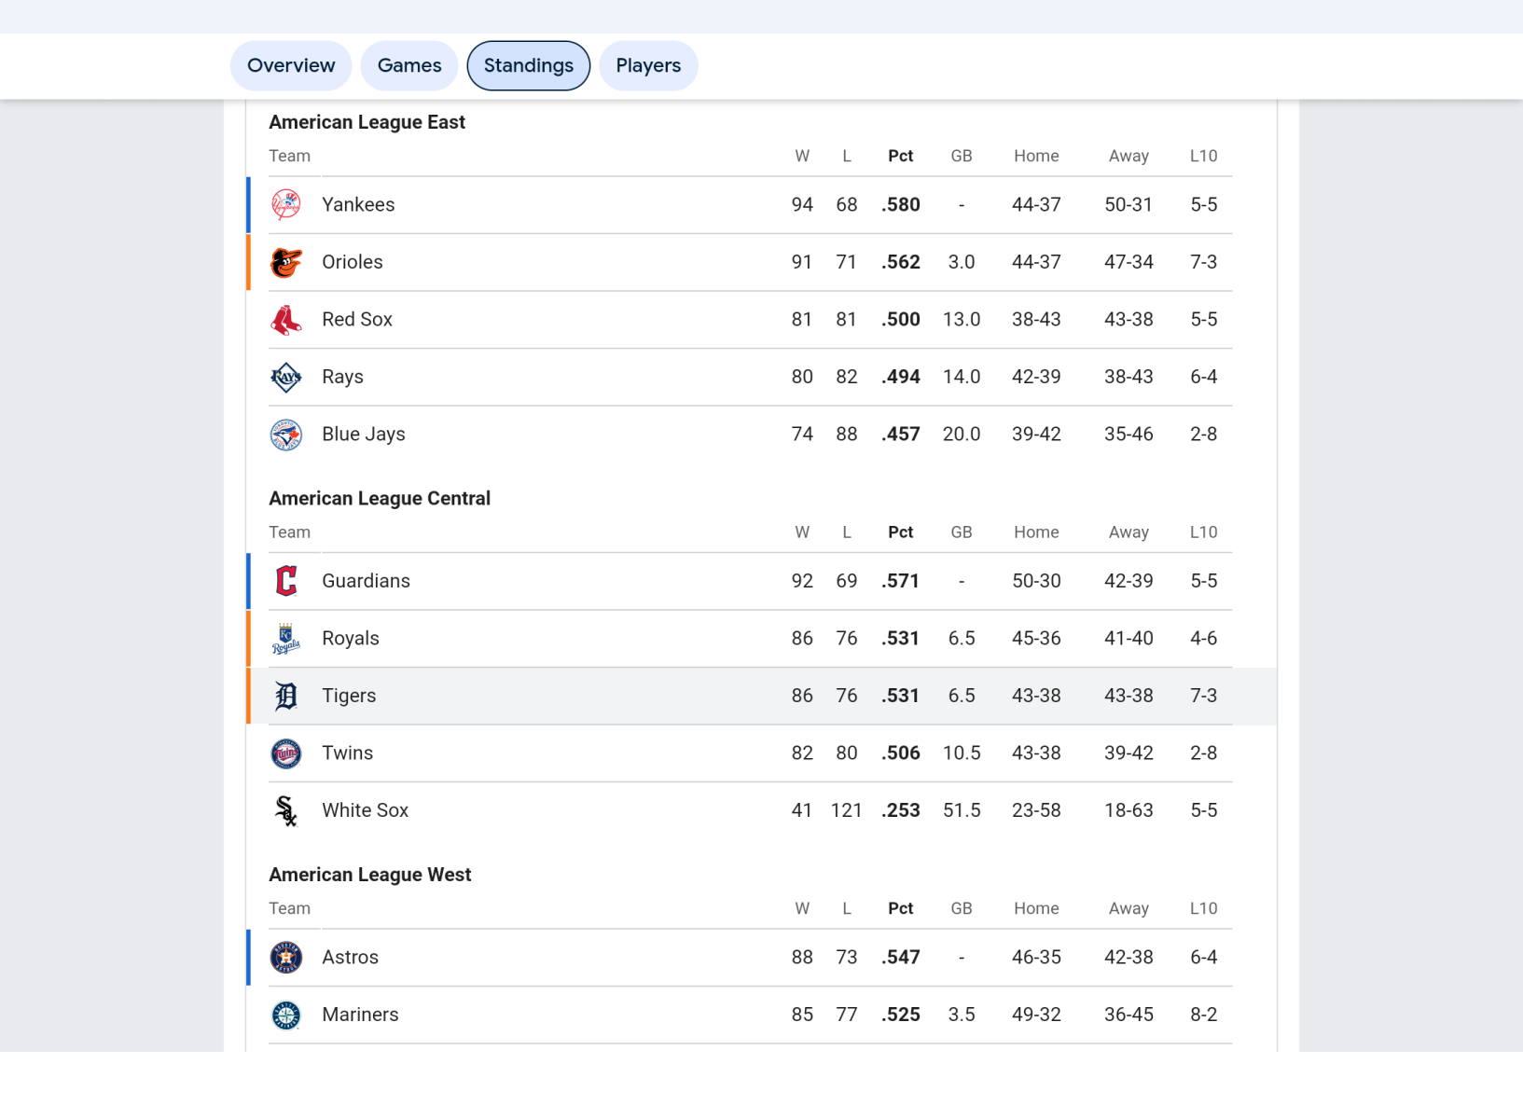Click the Yankees winning percentage .580
Screen dimensions: 1523x1119
click(x=901, y=205)
